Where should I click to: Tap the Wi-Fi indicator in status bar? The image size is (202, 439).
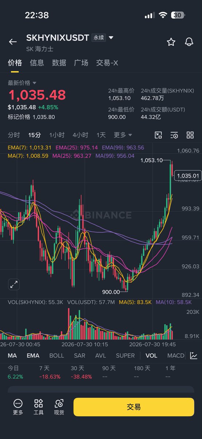coord(163,15)
